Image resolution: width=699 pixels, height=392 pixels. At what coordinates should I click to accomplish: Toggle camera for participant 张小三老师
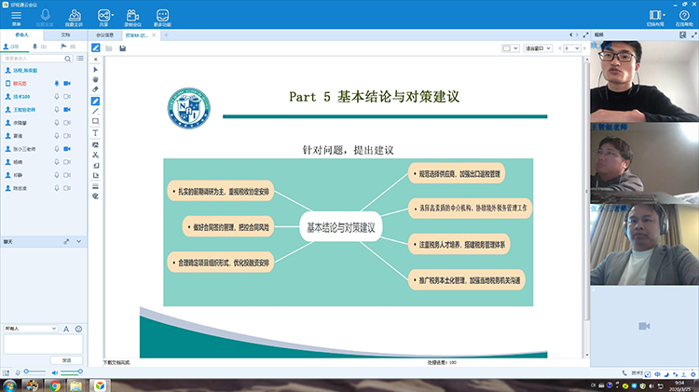pos(67,147)
